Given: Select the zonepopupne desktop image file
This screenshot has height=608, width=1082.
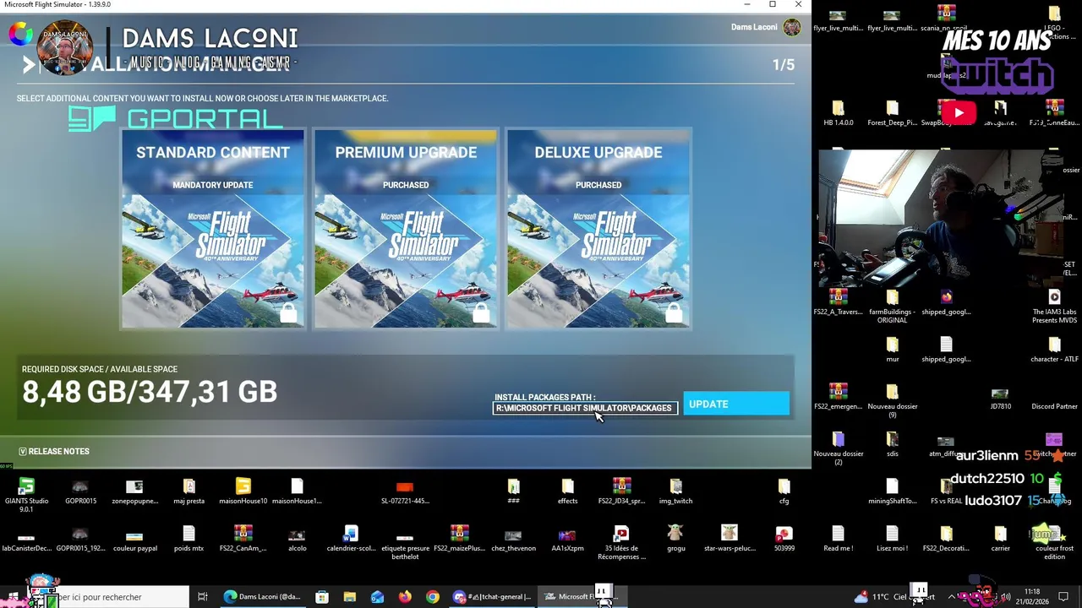Looking at the screenshot, I should coord(134,491).
